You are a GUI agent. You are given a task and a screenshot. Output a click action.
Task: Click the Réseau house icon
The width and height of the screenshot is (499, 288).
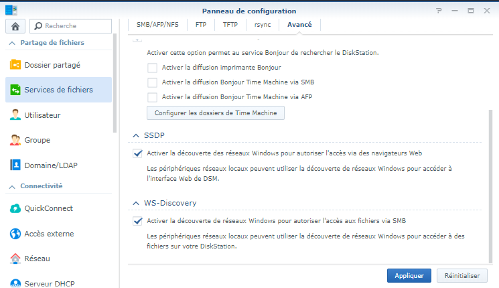pos(15,258)
